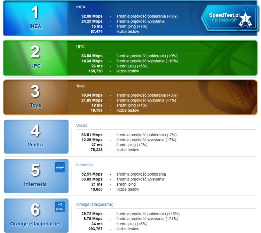This screenshot has width=261, height=233.
Task: Click Internetia's 30.69 Mbps upload speed value
Action: coord(92,179)
